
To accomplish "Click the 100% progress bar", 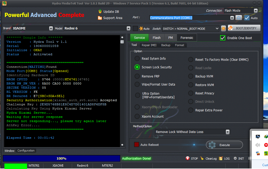I will click(x=61, y=158).
